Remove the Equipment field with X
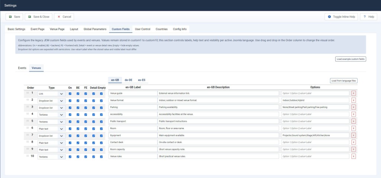This screenshot has width=381, height=178. coord(353,135)
